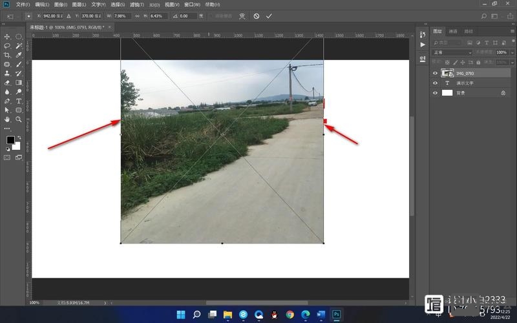Cancel the transform in options bar

coord(257,16)
